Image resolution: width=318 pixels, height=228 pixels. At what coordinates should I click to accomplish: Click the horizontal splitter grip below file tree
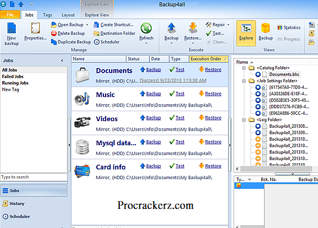point(292,174)
